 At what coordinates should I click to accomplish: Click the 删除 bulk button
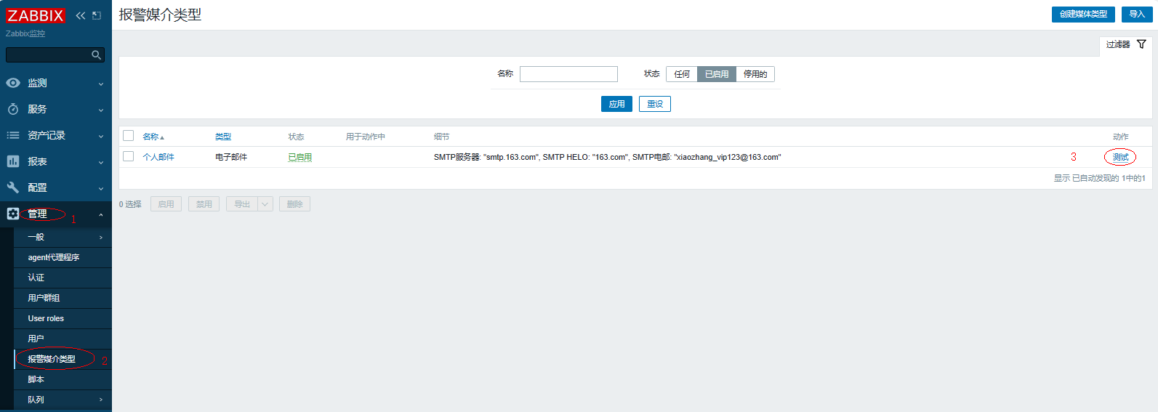click(x=294, y=204)
